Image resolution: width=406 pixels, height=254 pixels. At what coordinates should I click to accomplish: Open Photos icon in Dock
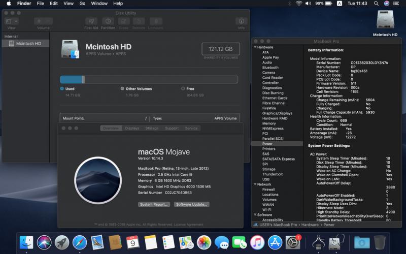pyautogui.click(x=204, y=243)
